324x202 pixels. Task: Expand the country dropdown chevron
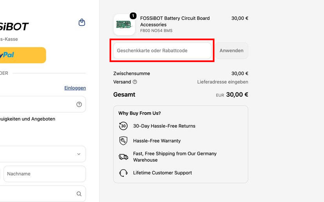coord(79,154)
